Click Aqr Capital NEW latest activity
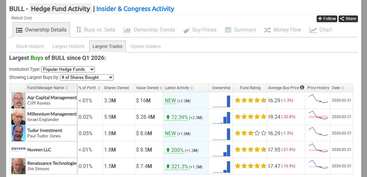 click(x=170, y=101)
